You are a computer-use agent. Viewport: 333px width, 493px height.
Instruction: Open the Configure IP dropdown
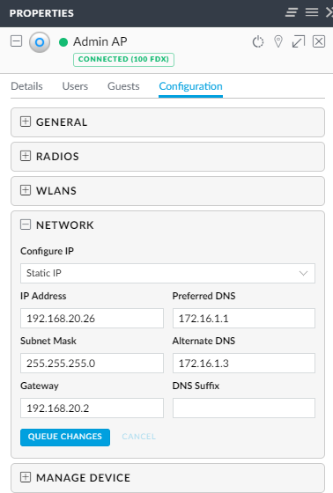pos(167,273)
